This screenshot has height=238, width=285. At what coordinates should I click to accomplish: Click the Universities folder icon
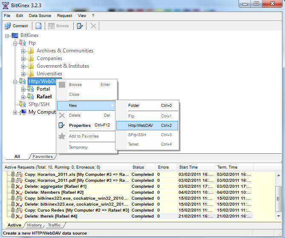tap(31, 74)
